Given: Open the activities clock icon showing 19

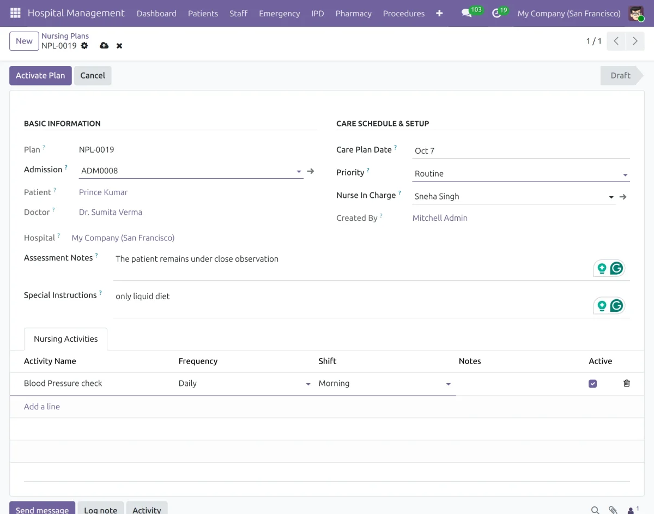Looking at the screenshot, I should point(496,13).
